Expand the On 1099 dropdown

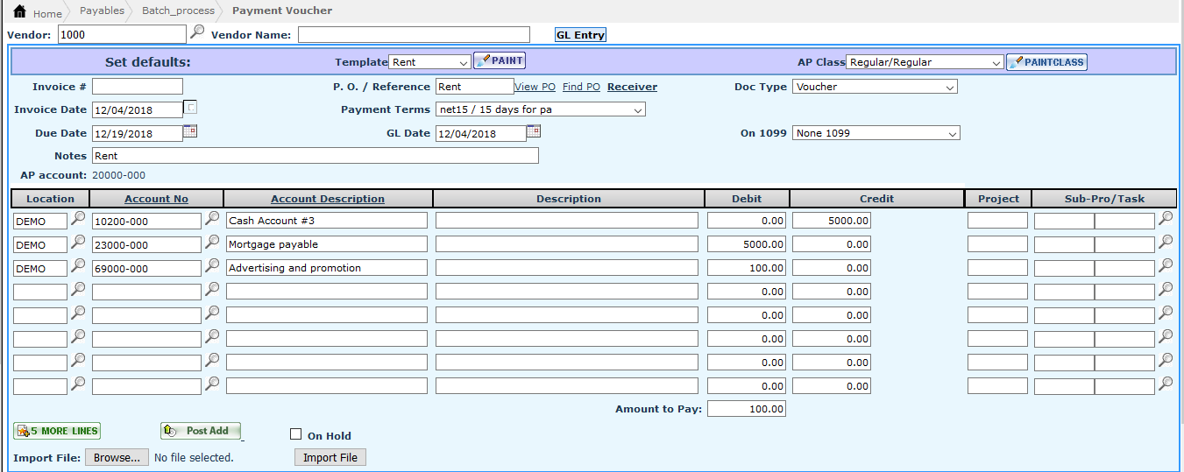tap(876, 133)
